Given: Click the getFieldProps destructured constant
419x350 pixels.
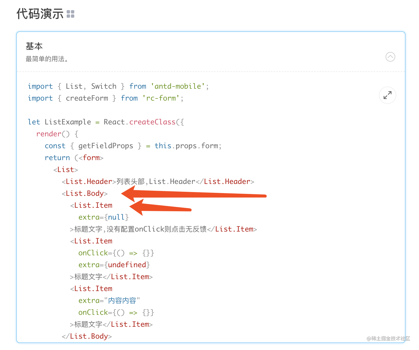Looking at the screenshot, I should coord(106,146).
